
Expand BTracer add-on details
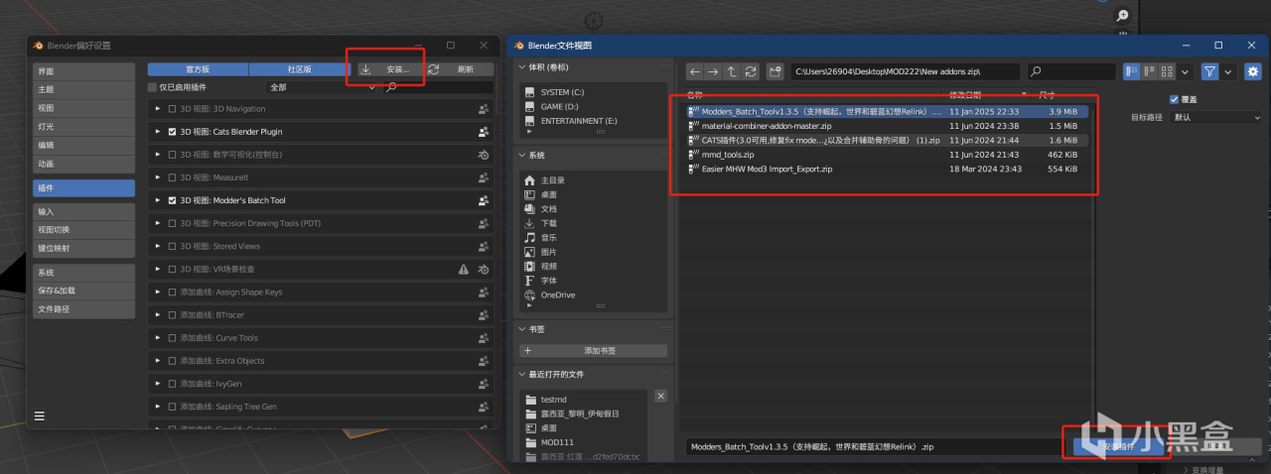pyautogui.click(x=158, y=315)
